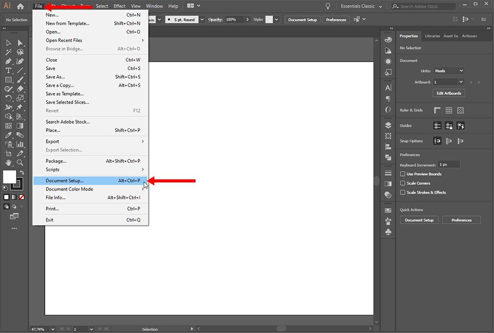Open the Essentials Classic workspace dropdown
The width and height of the screenshot is (494, 333).
pos(359,7)
